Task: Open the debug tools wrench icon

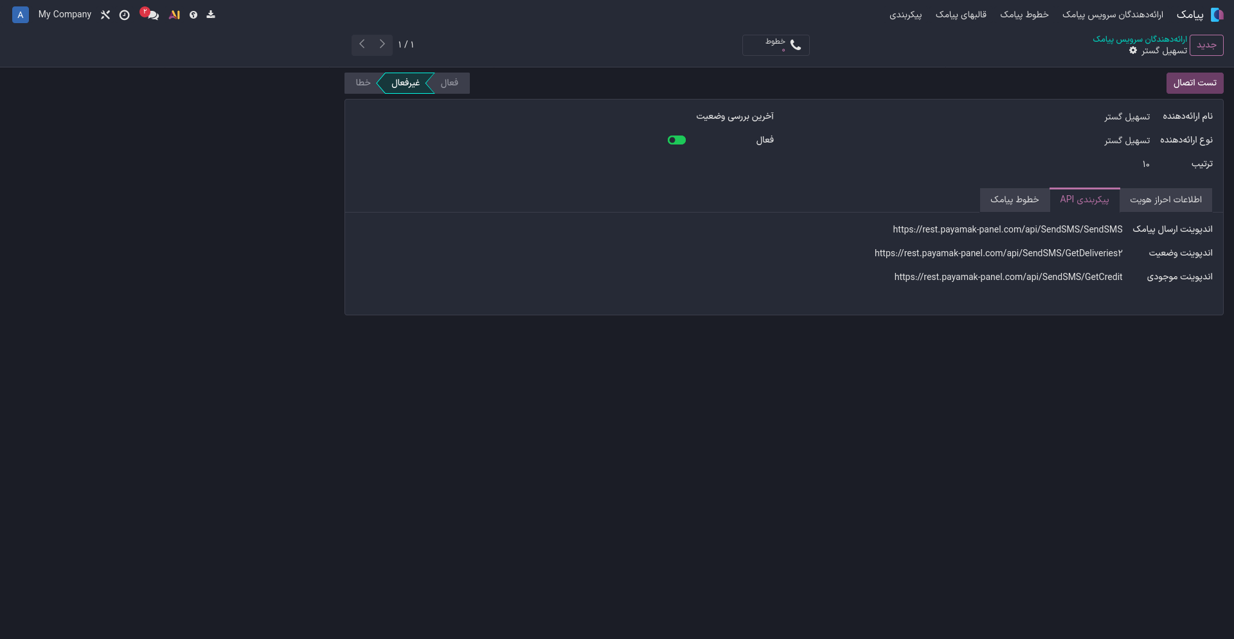Action: [105, 15]
